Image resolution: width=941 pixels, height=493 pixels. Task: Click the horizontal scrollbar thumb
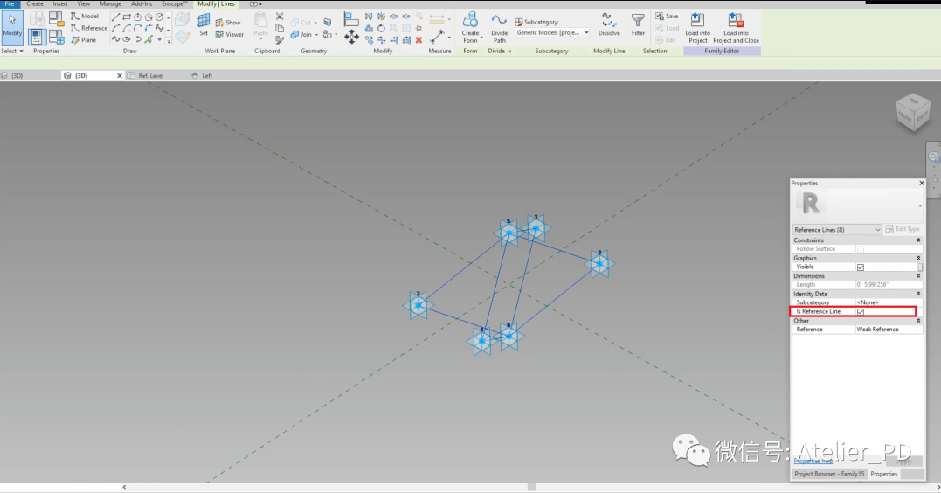click(532, 487)
